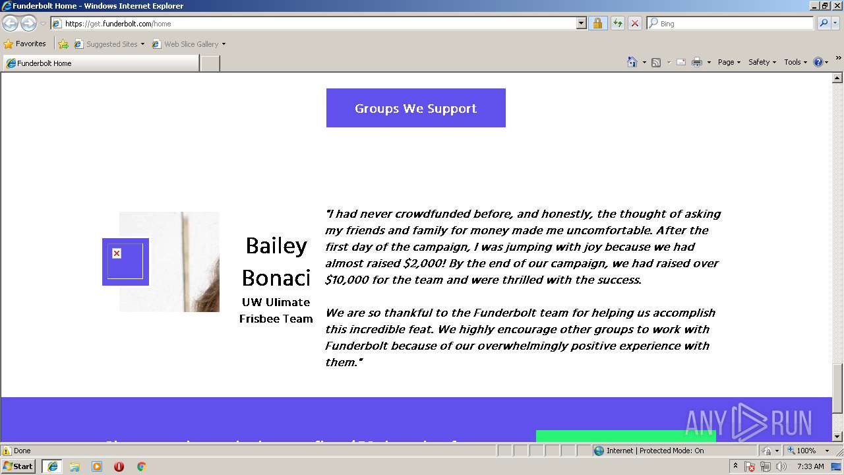Click the Stop loading icon
The image size is (844, 475).
[634, 24]
